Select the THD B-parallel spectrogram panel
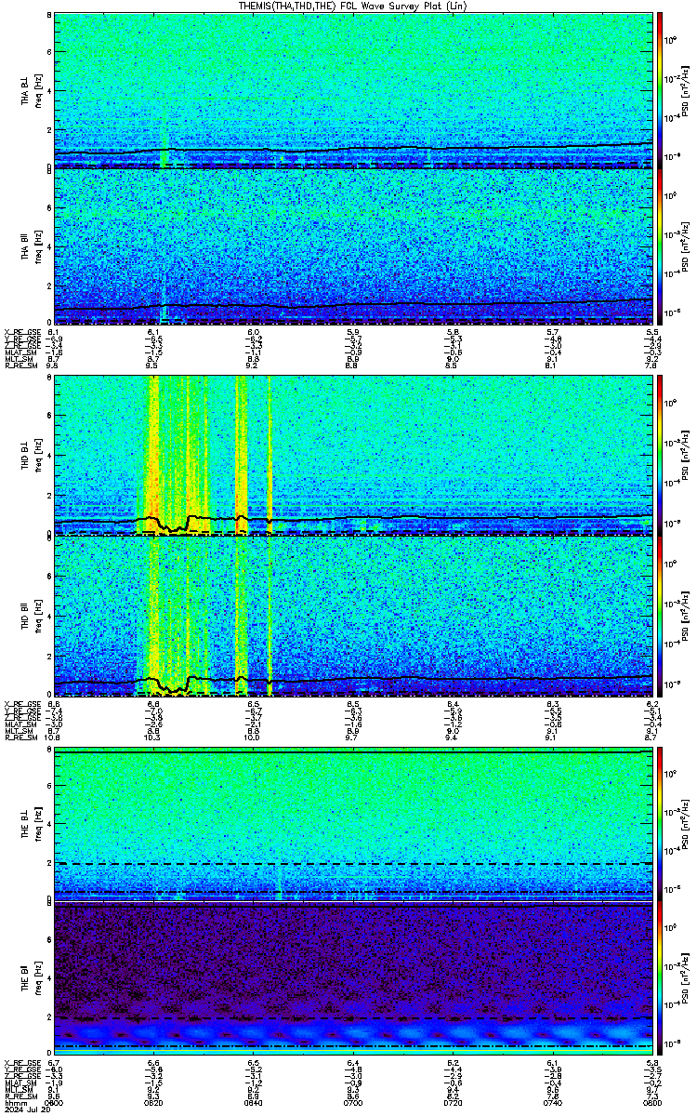Viewport: 697px width, 1116px height. tap(353, 617)
